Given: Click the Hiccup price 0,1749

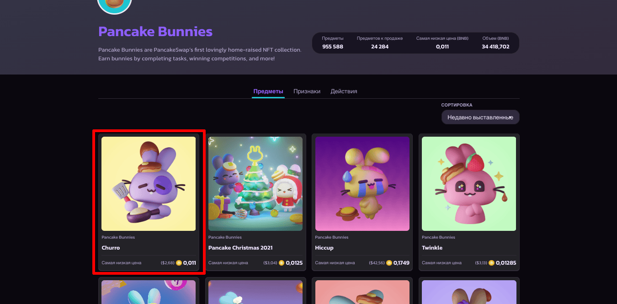Looking at the screenshot, I should pos(401,263).
